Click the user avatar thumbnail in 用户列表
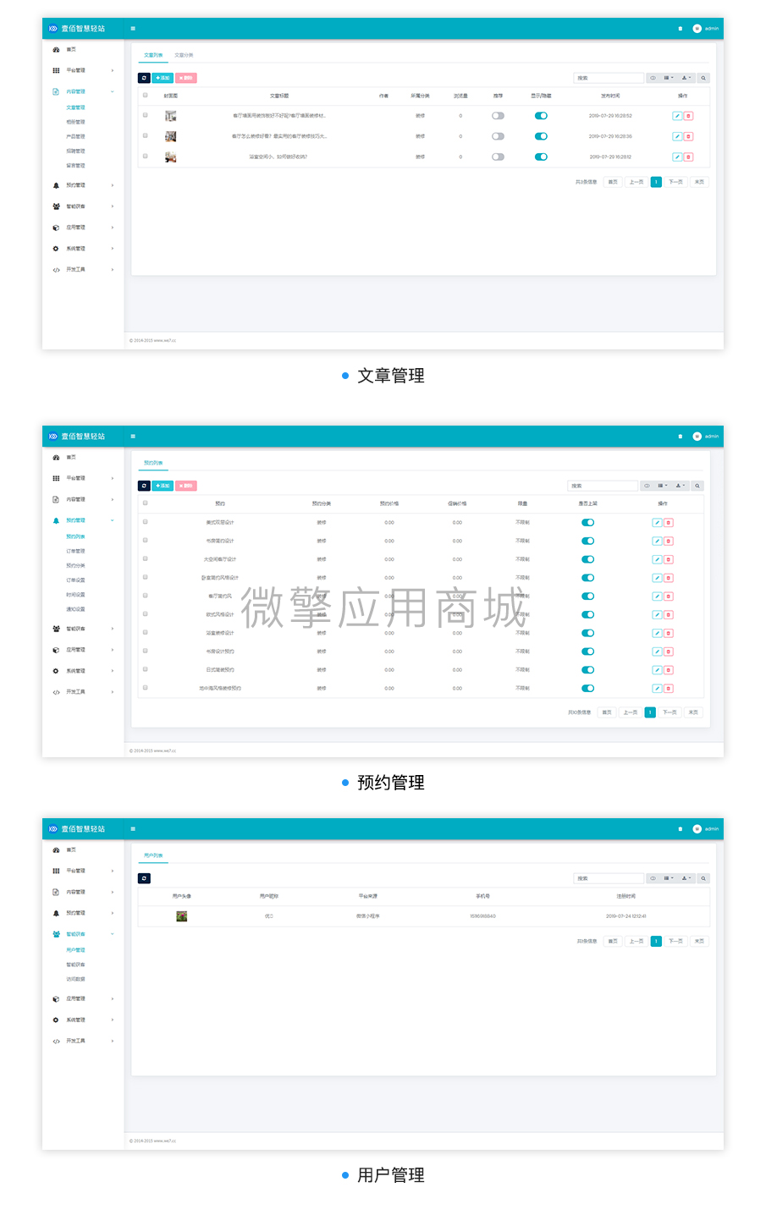This screenshot has width=766, height=1215. (x=181, y=916)
